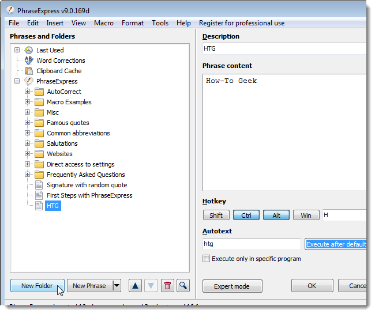Click the PhraseExpress root node icon
This screenshot has width=375, height=314.
(x=29, y=81)
